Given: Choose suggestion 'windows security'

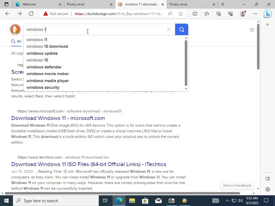Looking at the screenshot, I should click(104, 87).
